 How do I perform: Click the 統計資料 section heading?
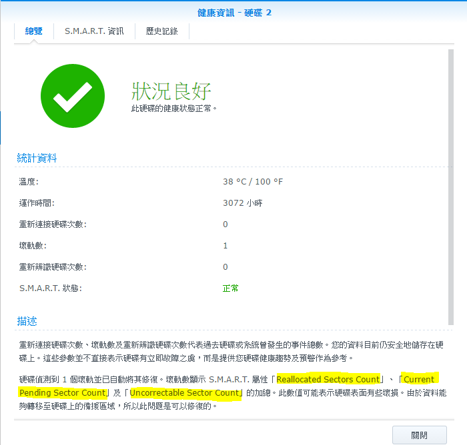pyautogui.click(x=37, y=158)
